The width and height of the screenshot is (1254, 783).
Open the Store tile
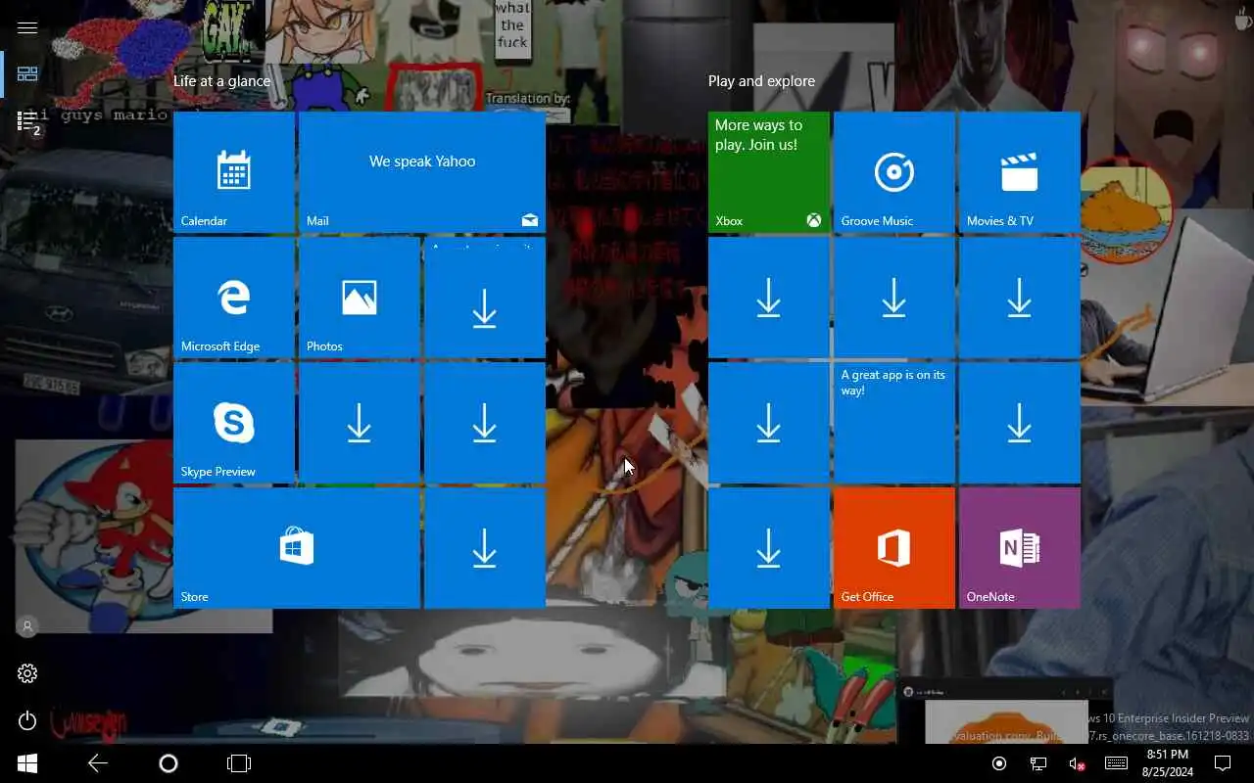click(x=297, y=548)
